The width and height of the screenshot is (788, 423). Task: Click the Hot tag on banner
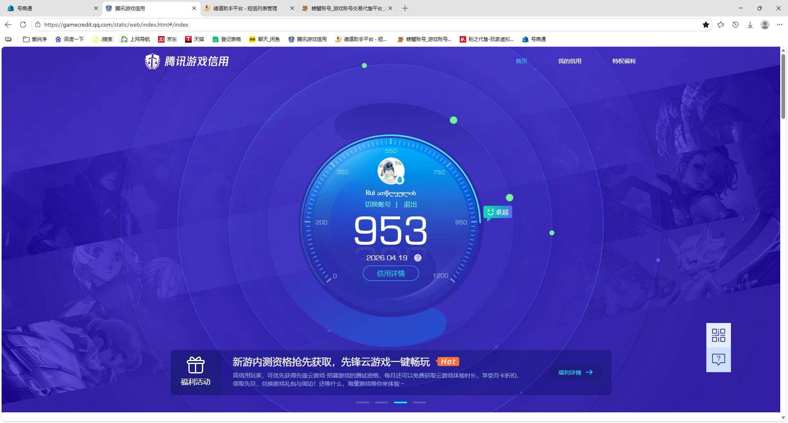448,362
